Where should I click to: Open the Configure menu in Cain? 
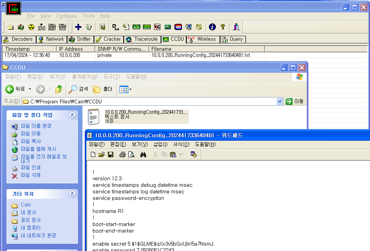[x=67, y=16]
